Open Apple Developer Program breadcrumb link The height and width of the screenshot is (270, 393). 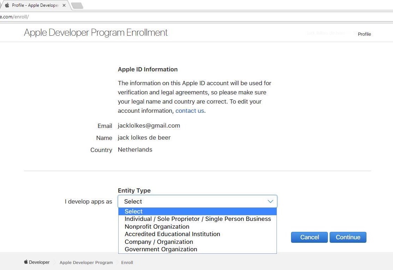tap(86, 263)
